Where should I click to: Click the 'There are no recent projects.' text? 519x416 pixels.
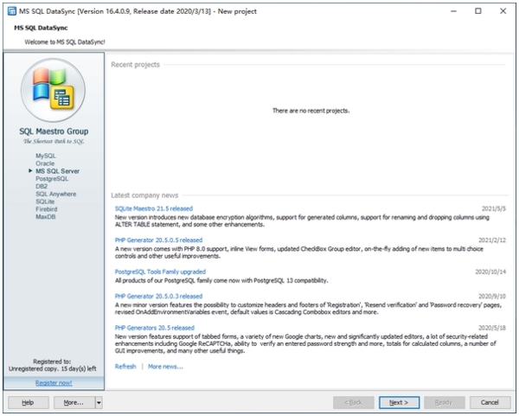coord(311,111)
